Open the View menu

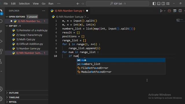coord(36,3)
